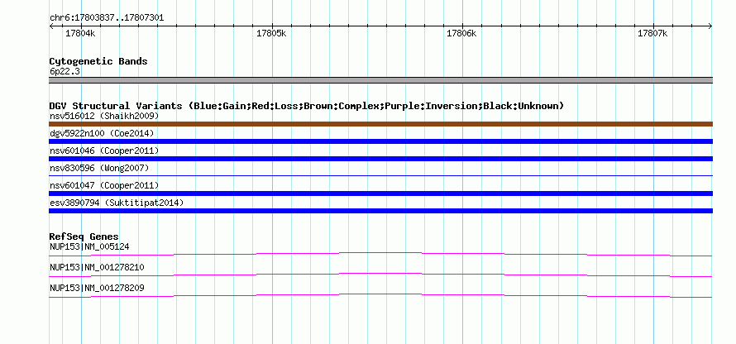Open dgv5922n100 (Coe2014) variant label
This screenshot has width=736, height=344.
(x=102, y=133)
